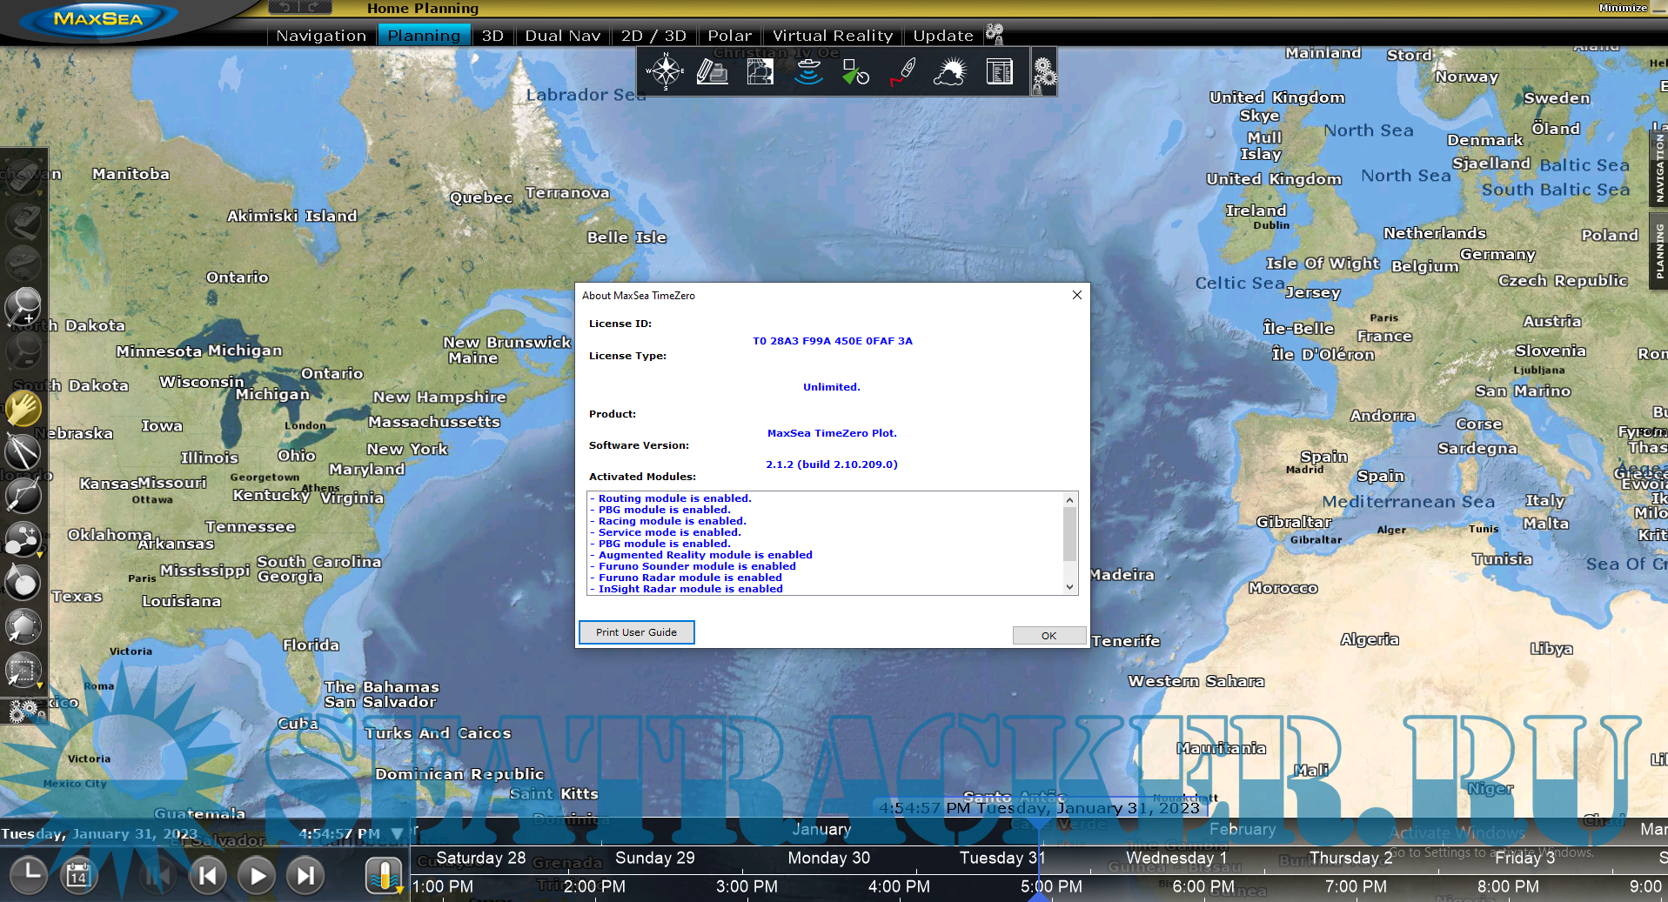Open the Virtual Reality tab
The image size is (1668, 902).
click(x=832, y=36)
